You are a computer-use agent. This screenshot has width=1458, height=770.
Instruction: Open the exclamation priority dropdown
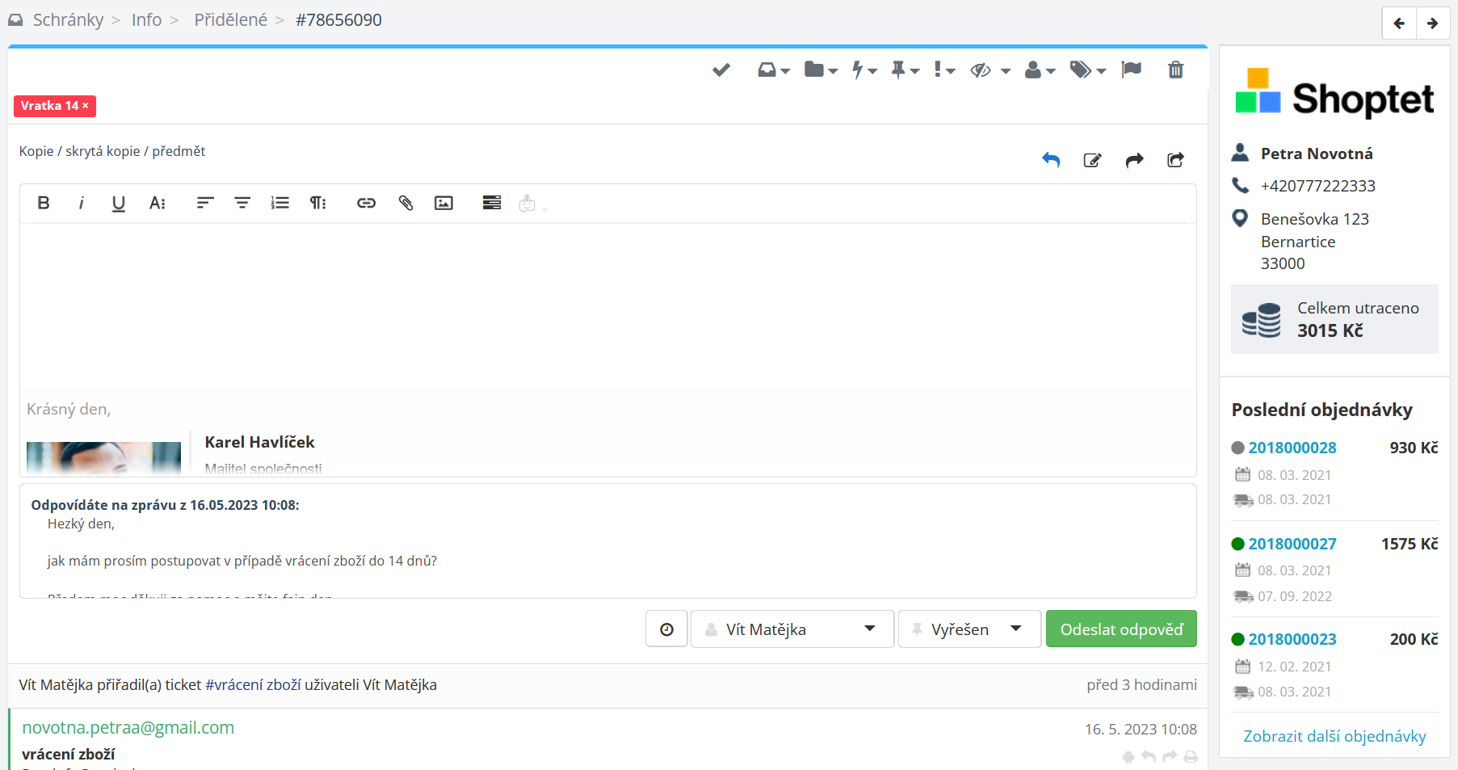point(944,70)
